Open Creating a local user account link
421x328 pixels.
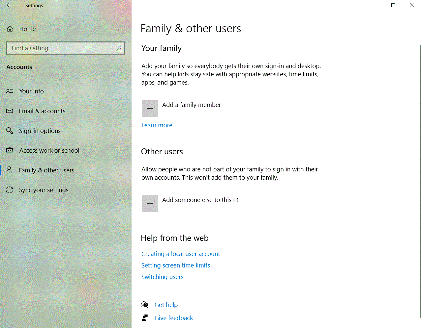coord(181,254)
